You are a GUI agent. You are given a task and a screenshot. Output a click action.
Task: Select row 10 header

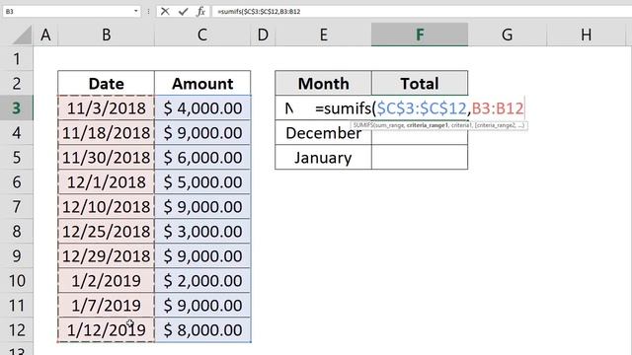coord(17,280)
